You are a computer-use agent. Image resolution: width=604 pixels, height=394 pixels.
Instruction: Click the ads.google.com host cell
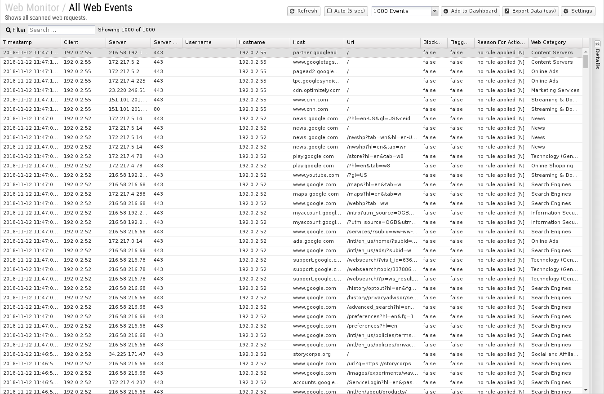coord(317,241)
